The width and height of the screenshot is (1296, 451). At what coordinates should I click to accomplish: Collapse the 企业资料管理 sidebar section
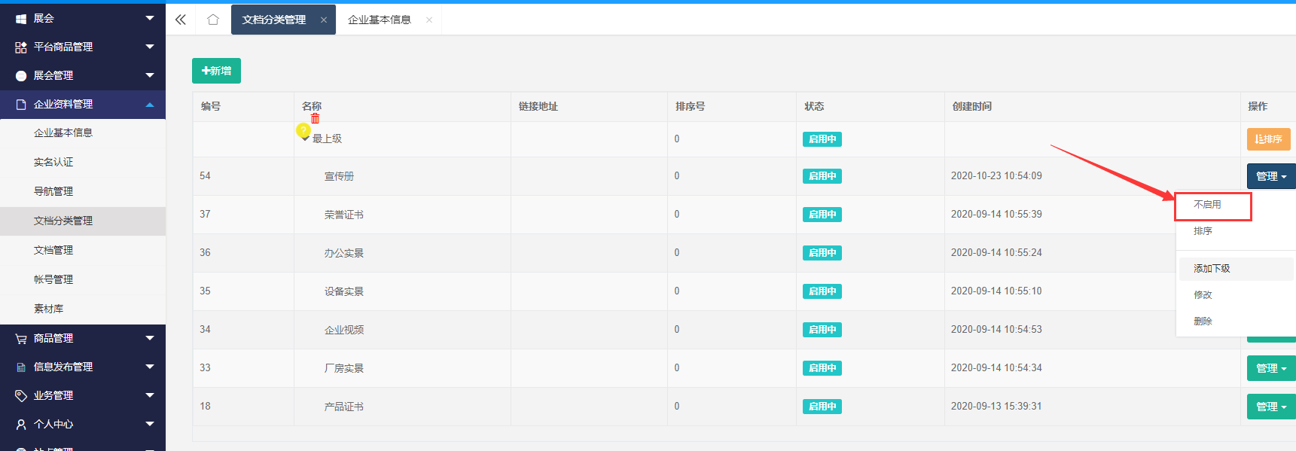(83, 104)
